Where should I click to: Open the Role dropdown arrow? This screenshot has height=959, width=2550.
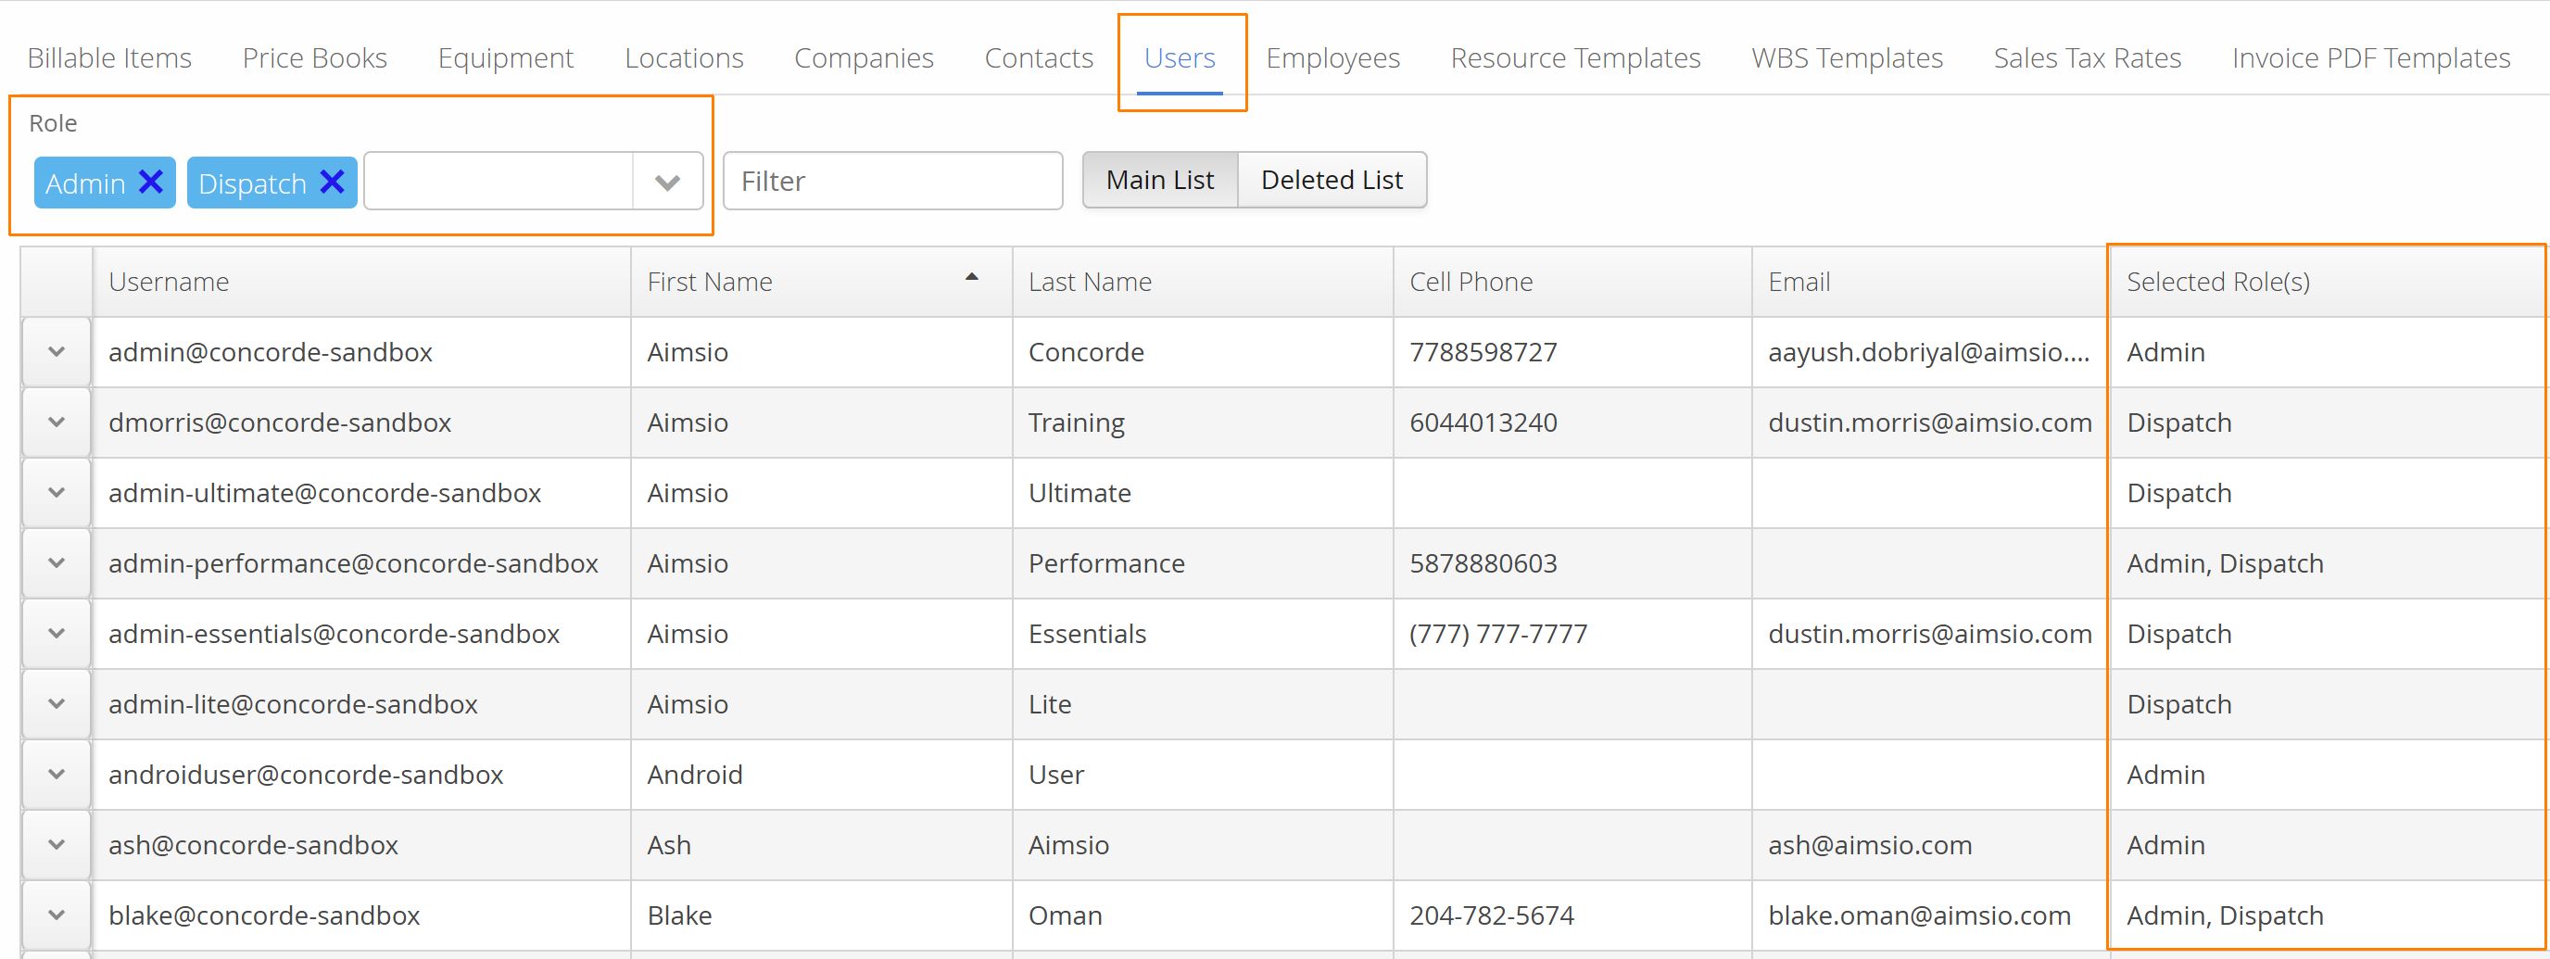coord(667,181)
